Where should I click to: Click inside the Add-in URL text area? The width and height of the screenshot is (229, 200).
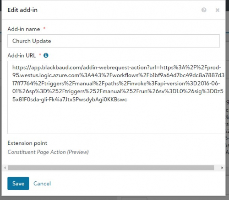coord(116,97)
